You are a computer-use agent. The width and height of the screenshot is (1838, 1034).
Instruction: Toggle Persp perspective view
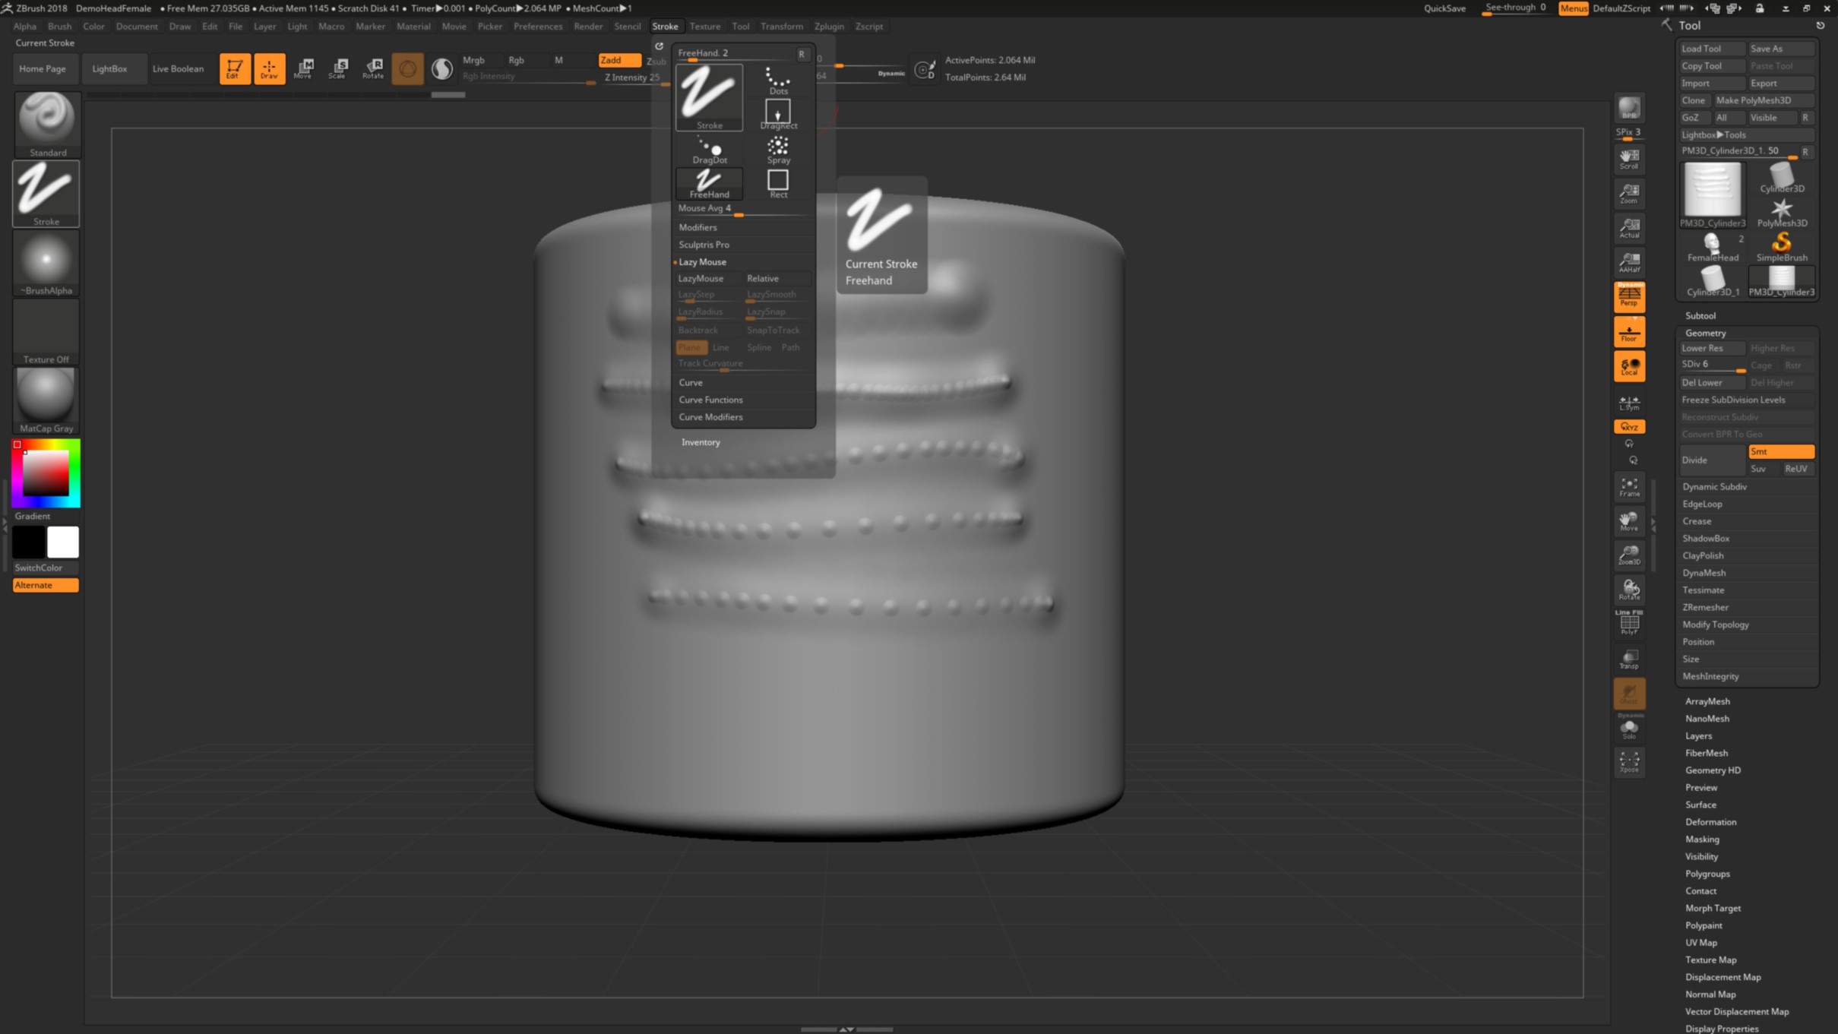(x=1629, y=296)
